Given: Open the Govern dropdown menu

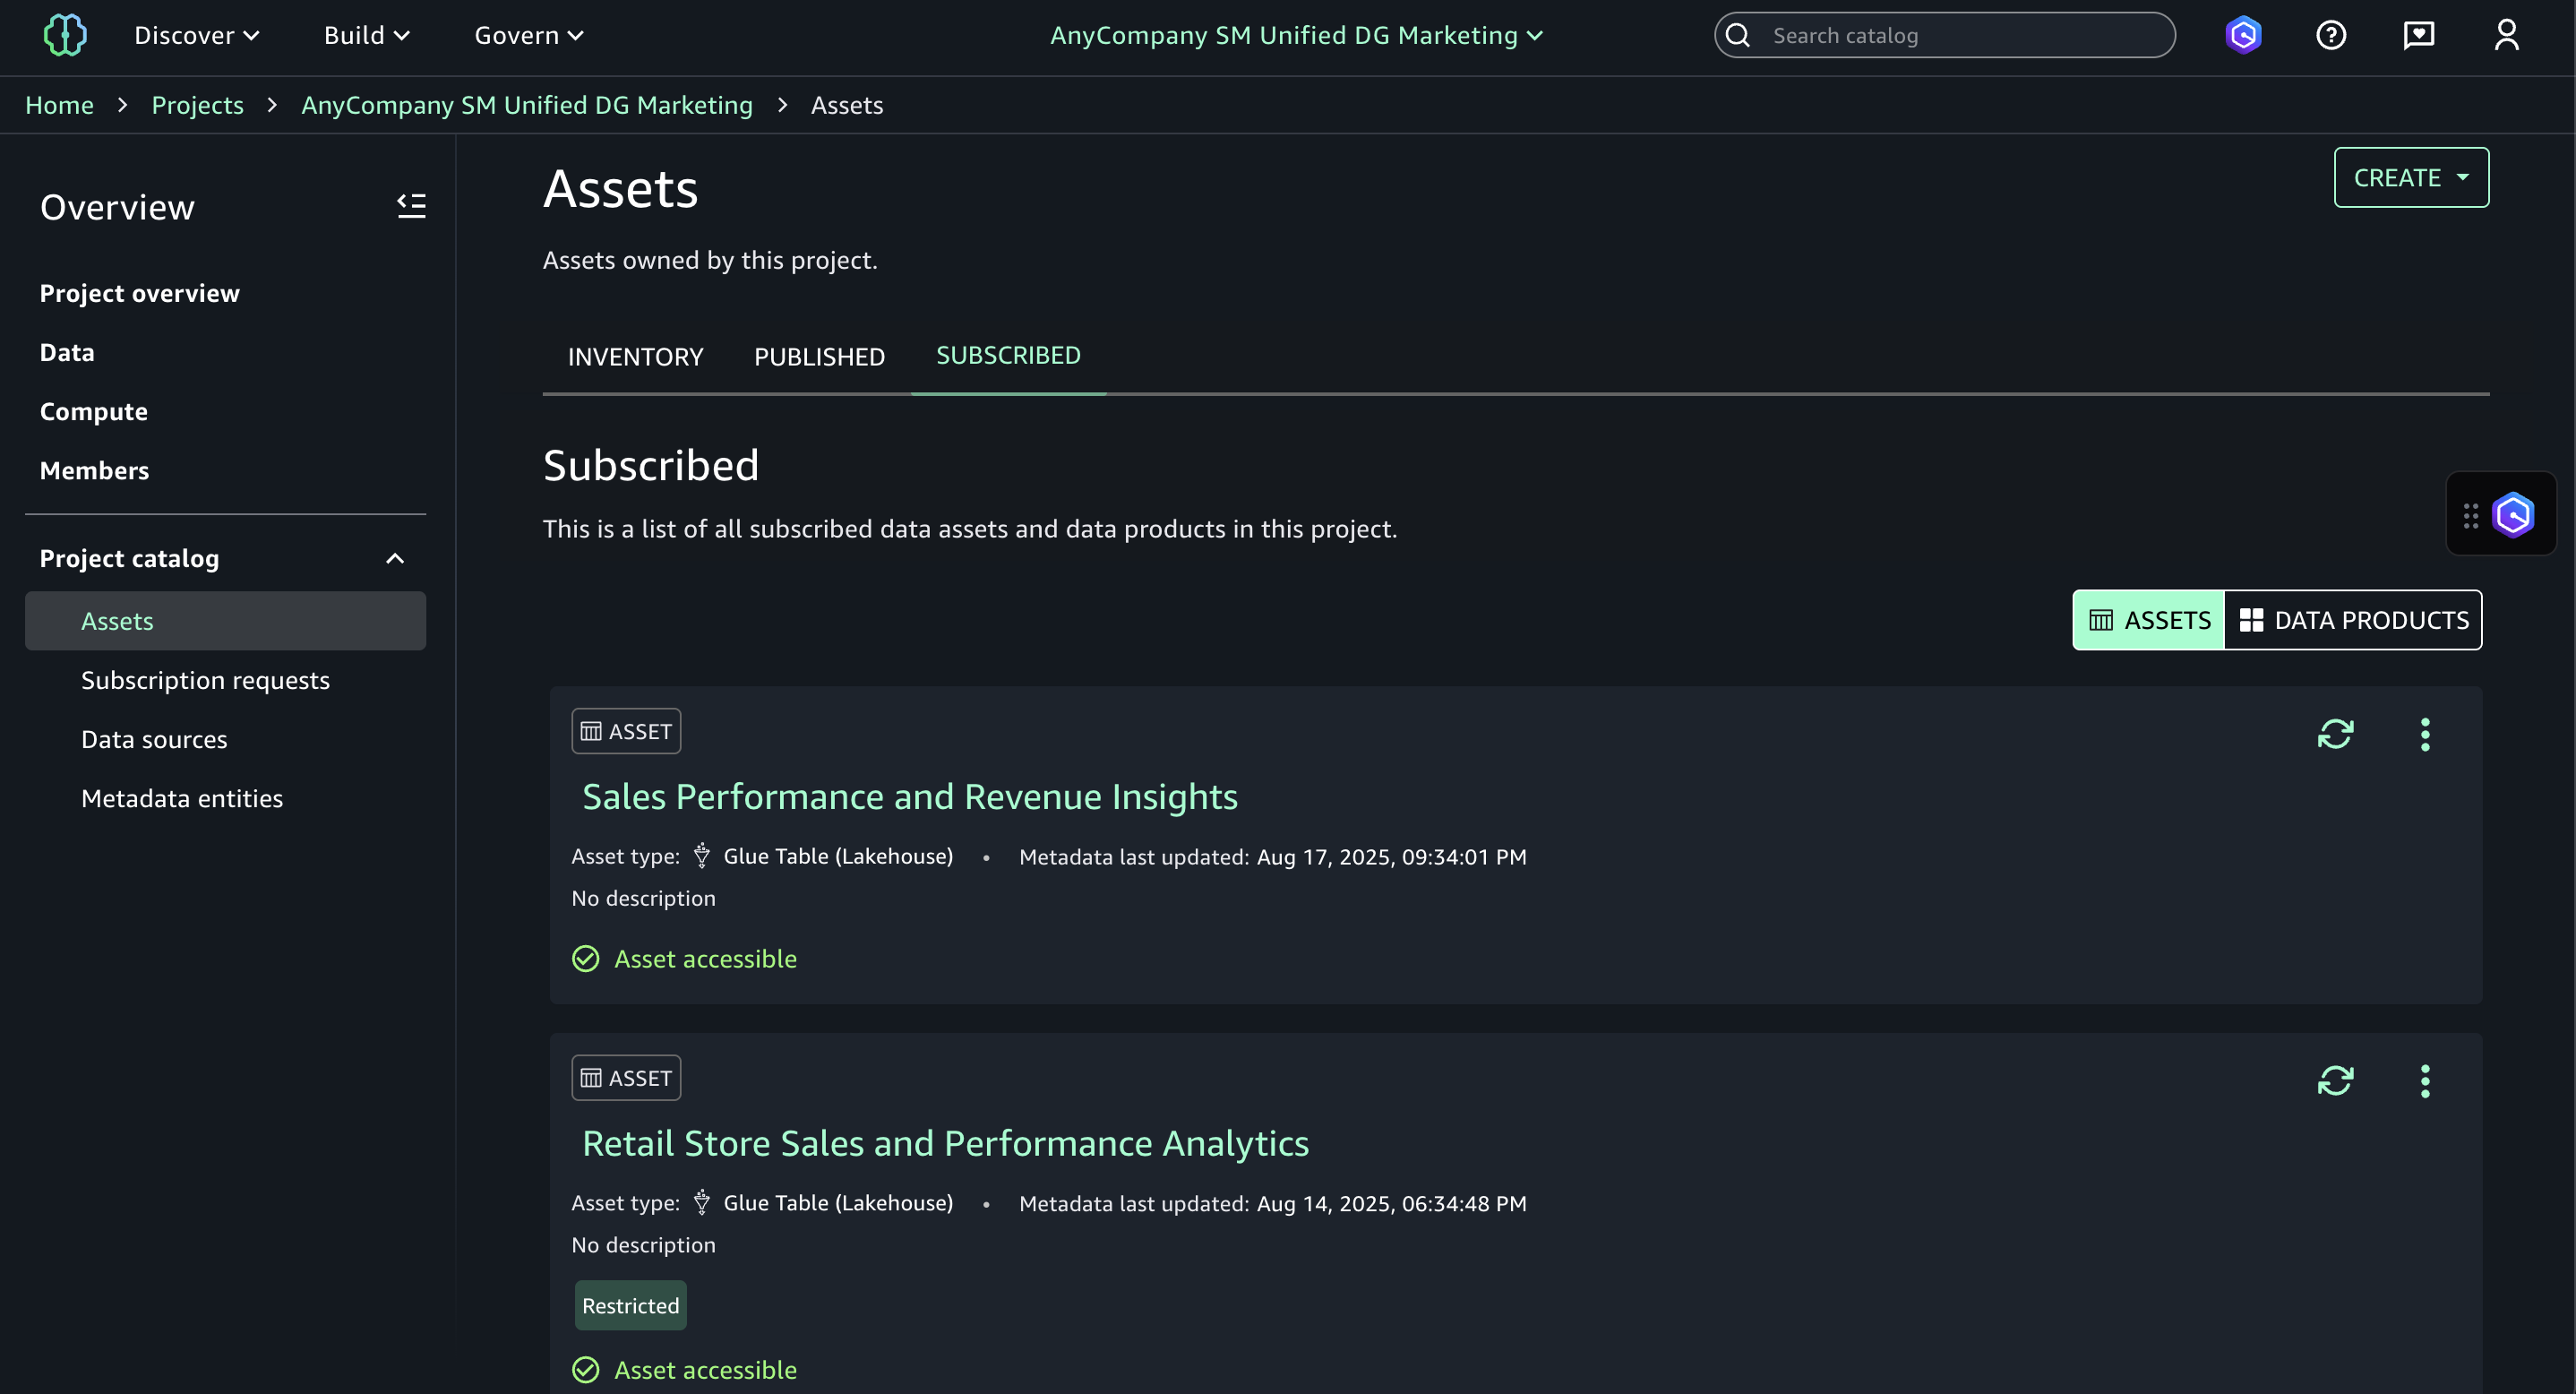Looking at the screenshot, I should (526, 34).
